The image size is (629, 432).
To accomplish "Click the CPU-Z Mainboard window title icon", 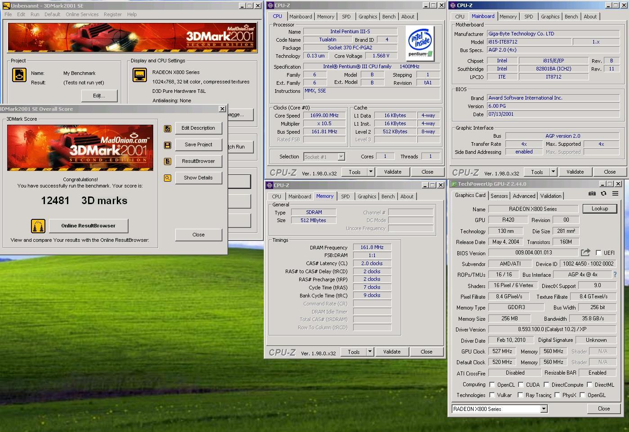I will (453, 5).
